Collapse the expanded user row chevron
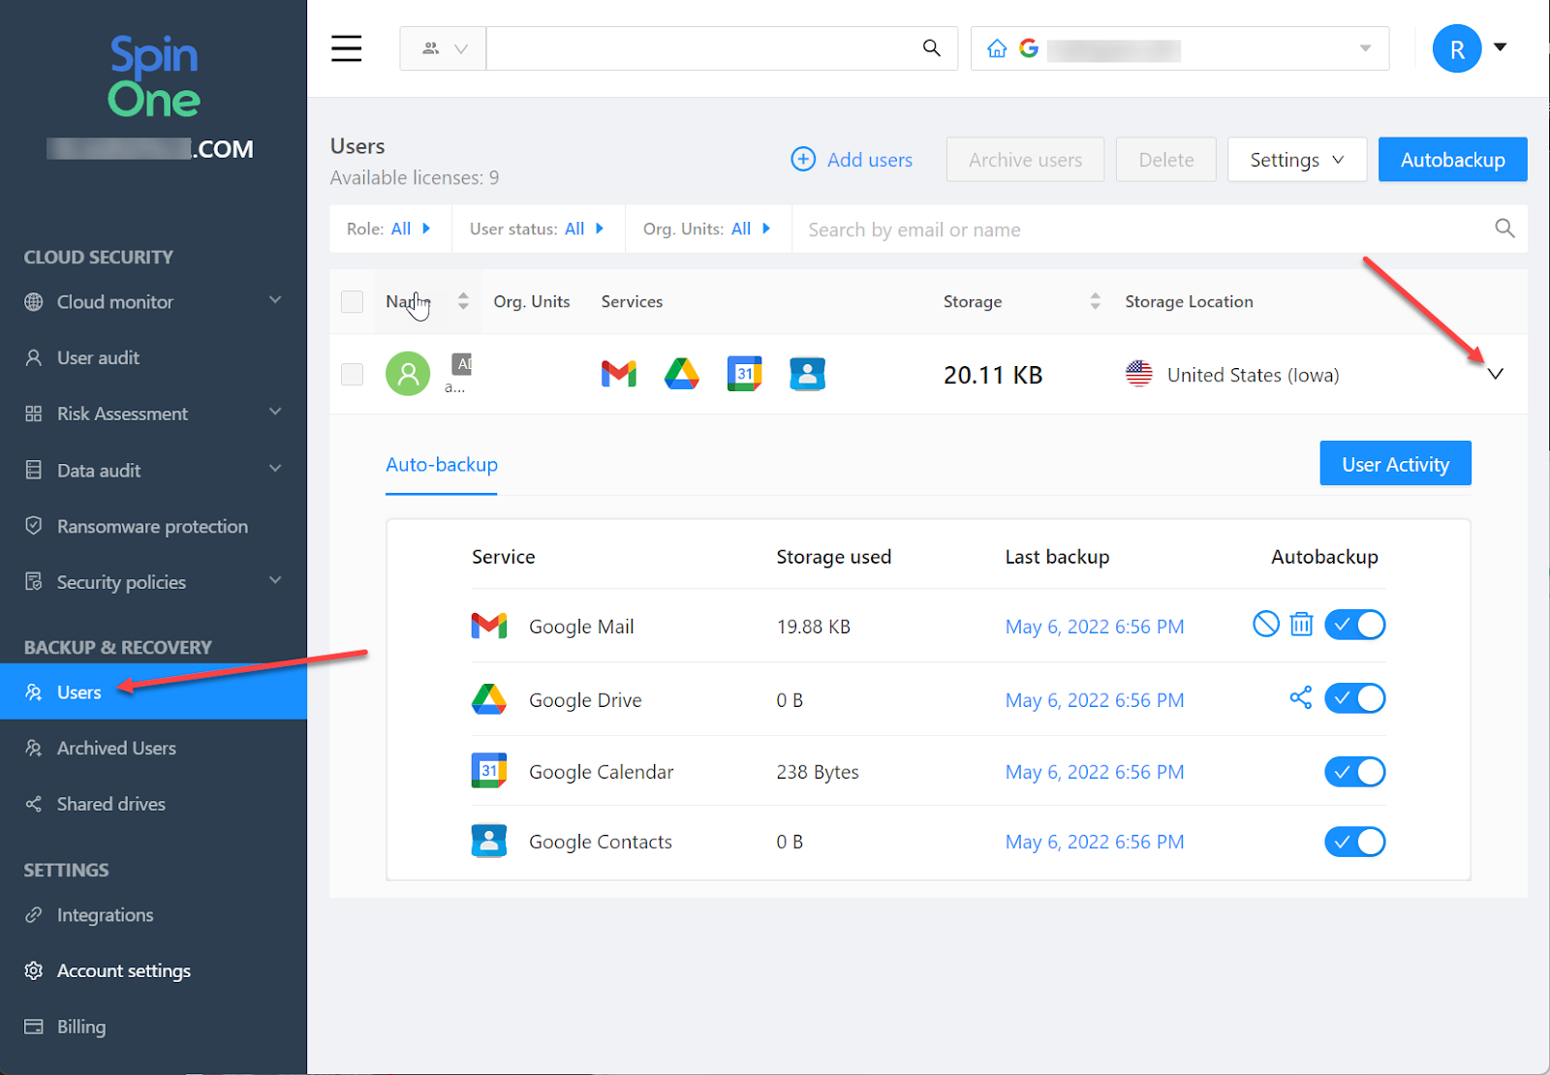 point(1497,374)
